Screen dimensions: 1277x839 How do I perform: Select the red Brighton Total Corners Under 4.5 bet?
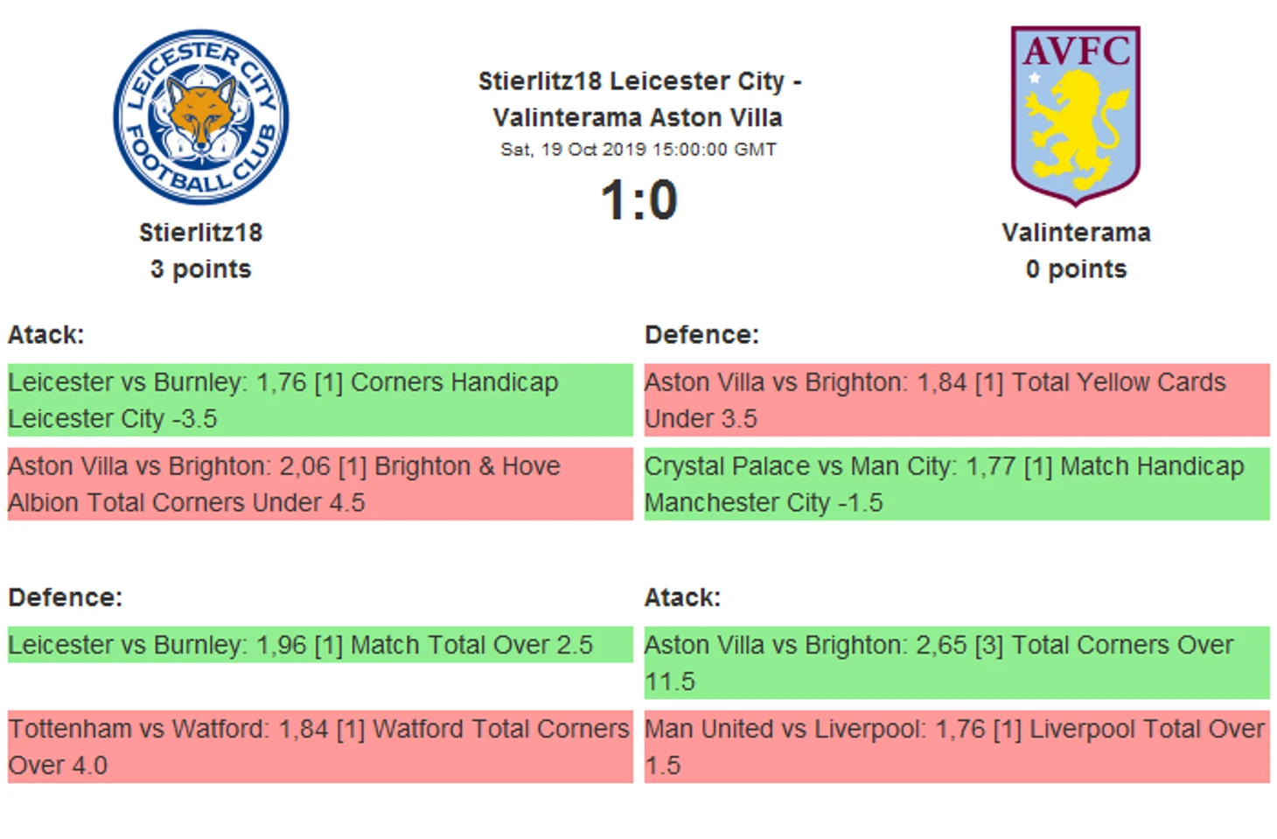click(320, 484)
